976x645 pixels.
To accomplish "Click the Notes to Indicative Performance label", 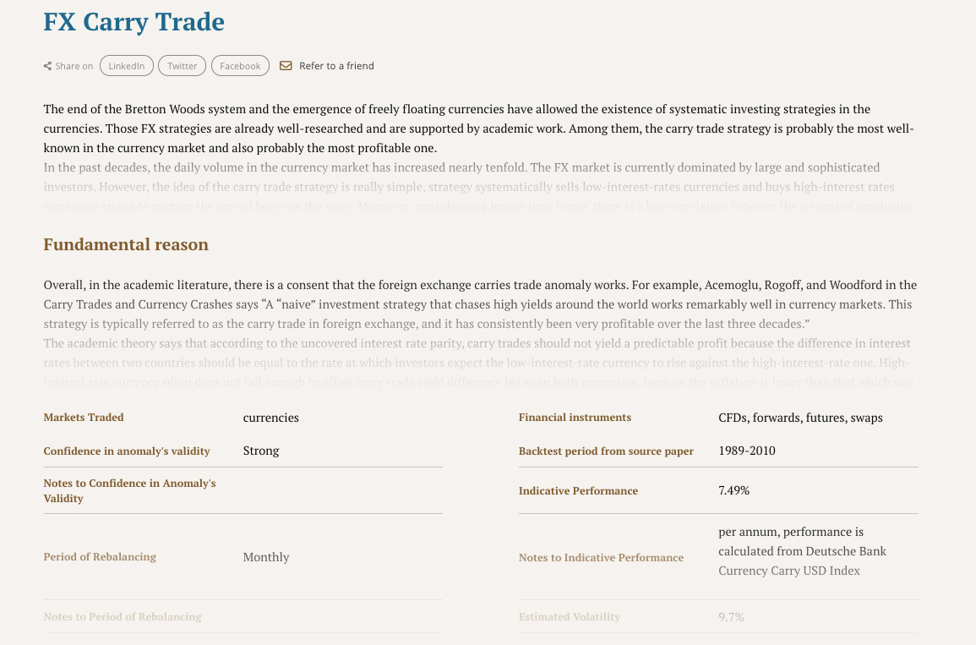I will tap(601, 558).
